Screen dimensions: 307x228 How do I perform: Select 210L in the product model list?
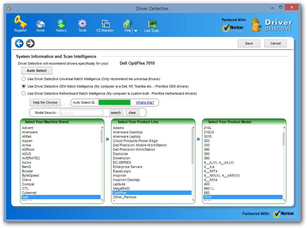click(x=243, y=128)
